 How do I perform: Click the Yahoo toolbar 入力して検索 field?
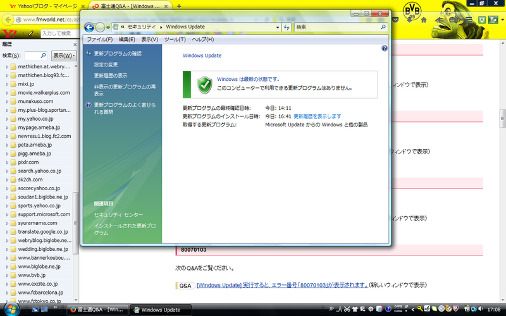click(60, 33)
